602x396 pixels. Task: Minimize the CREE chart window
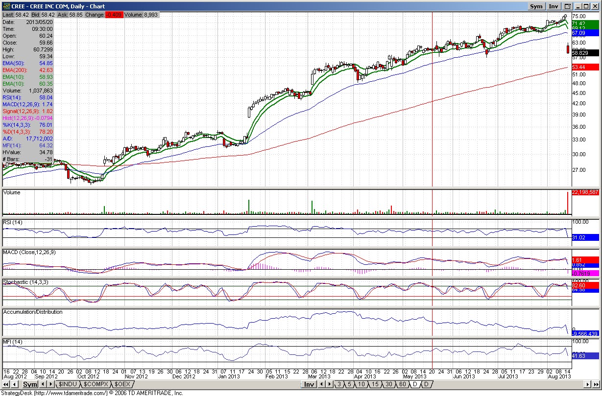[578, 6]
